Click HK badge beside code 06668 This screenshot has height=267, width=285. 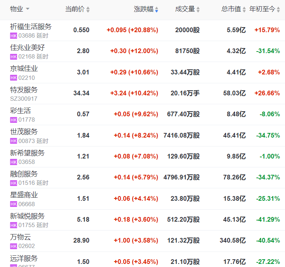pyautogui.click(x=14, y=204)
